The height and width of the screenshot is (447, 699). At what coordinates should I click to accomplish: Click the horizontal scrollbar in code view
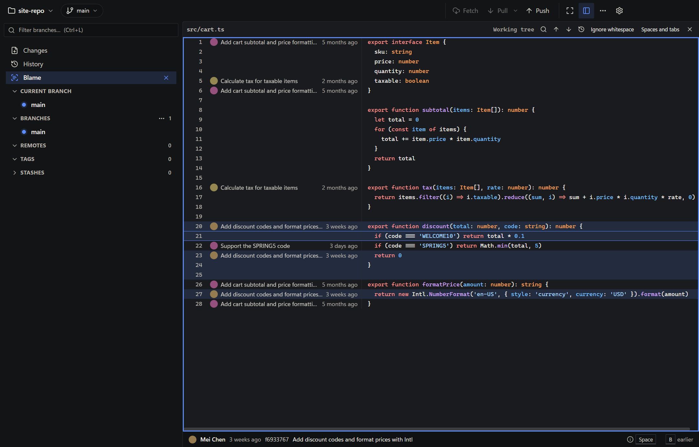pos(437,429)
